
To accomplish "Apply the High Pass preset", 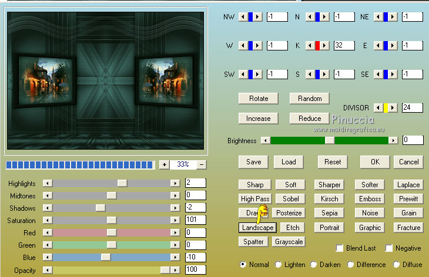I will click(255, 199).
